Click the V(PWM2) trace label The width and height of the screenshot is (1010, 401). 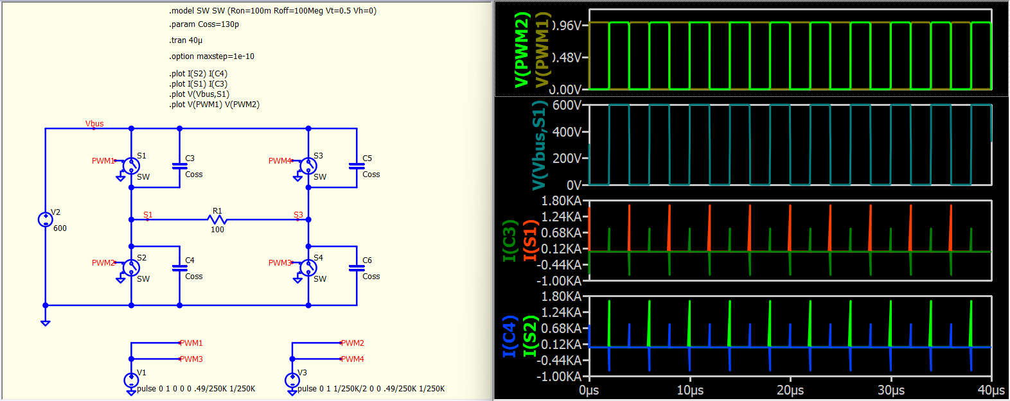pyautogui.click(x=522, y=50)
